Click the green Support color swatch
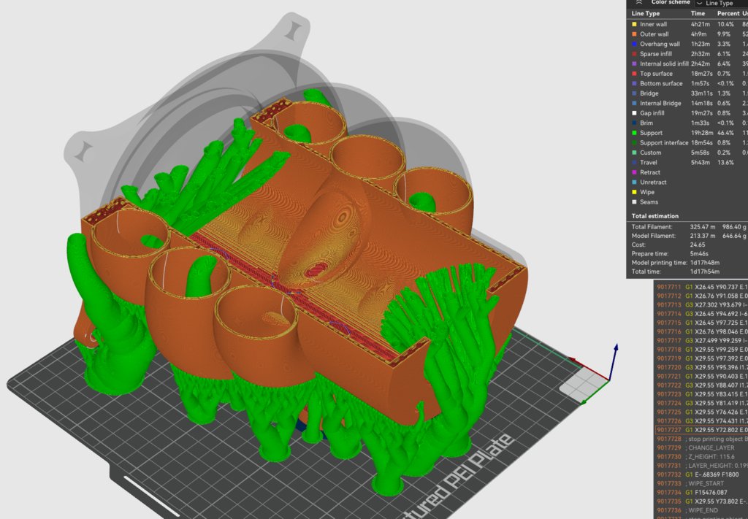This screenshot has width=748, height=519. pyautogui.click(x=634, y=133)
